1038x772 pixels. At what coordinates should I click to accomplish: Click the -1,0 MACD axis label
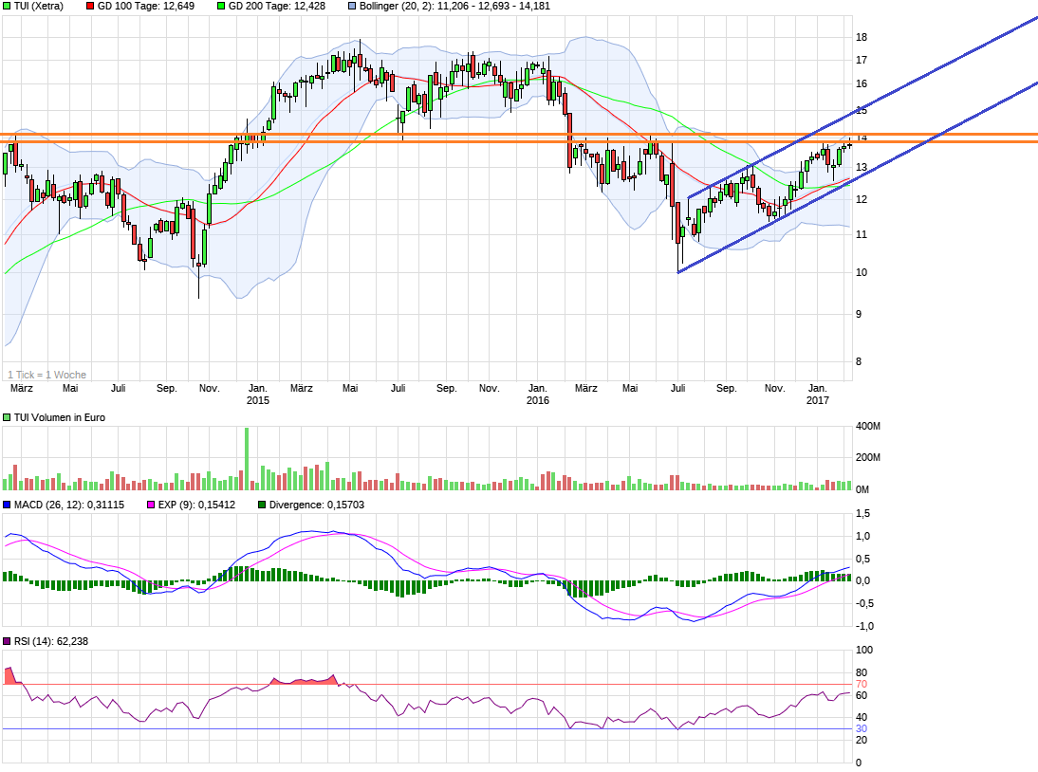864,626
